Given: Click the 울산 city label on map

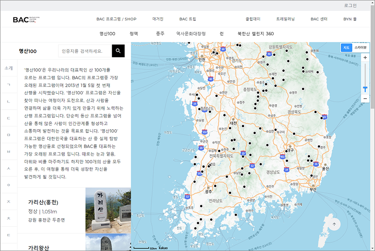Looking at the screenshot, I should point(325,168).
